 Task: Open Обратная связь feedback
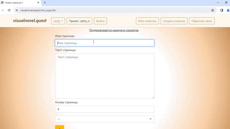point(202,21)
